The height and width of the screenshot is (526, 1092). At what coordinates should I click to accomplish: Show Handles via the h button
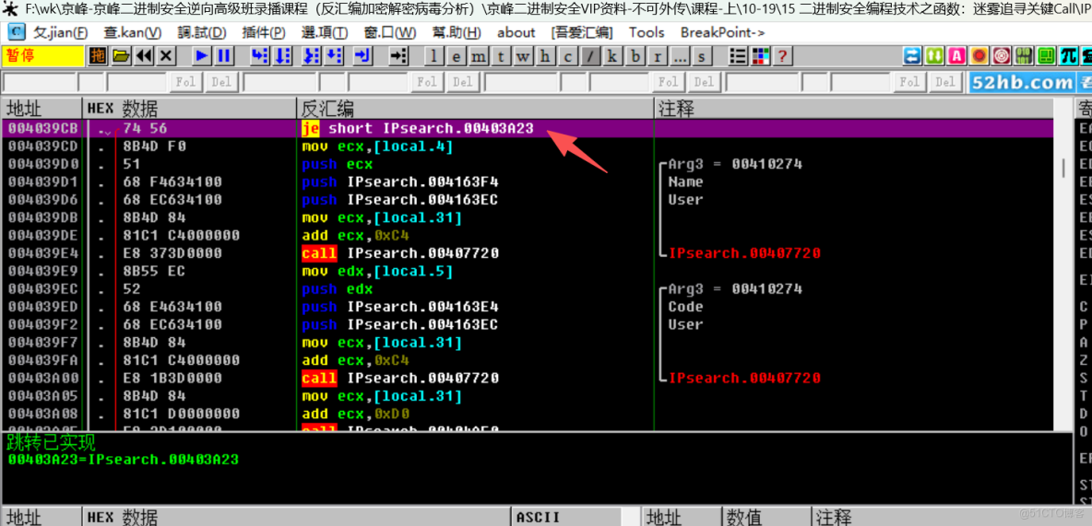pos(545,56)
